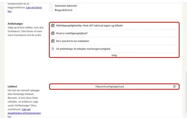
Task: Open Læs om opsætningen af komponenten link
Action: (x=24, y=113)
